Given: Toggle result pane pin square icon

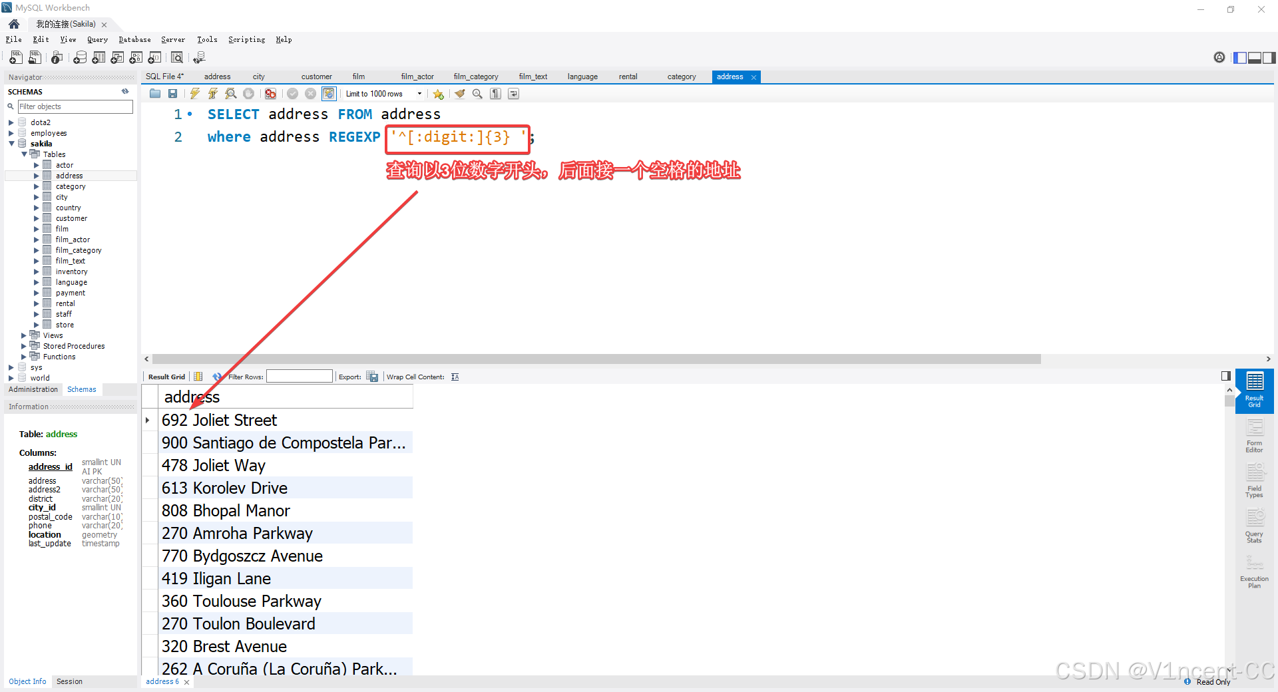Looking at the screenshot, I should [x=1226, y=376].
